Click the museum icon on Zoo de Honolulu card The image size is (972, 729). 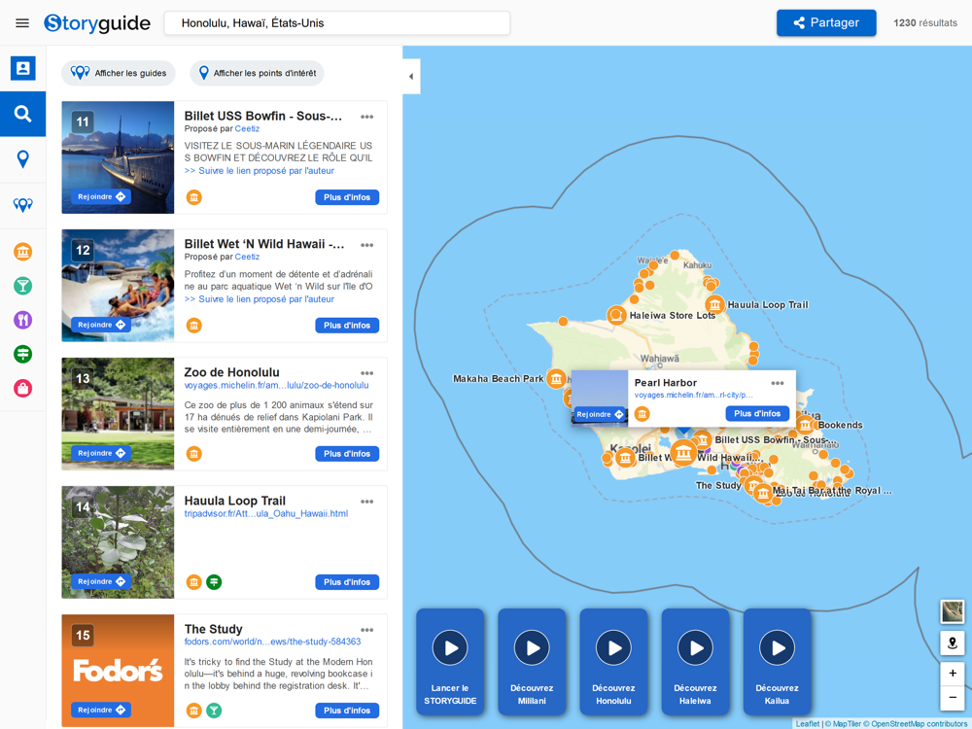[x=194, y=454]
